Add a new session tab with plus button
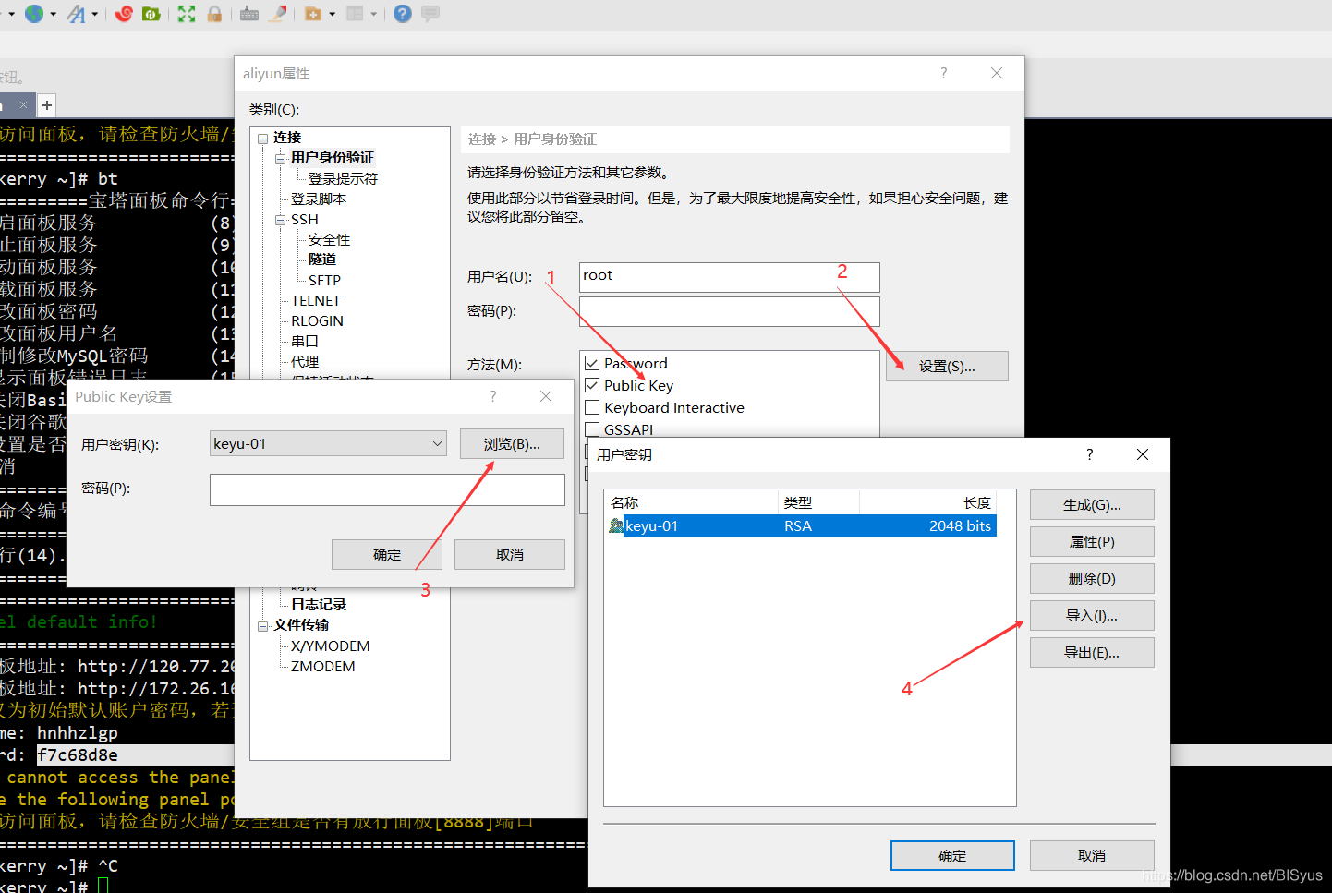Viewport: 1332px width, 893px height. click(x=47, y=105)
